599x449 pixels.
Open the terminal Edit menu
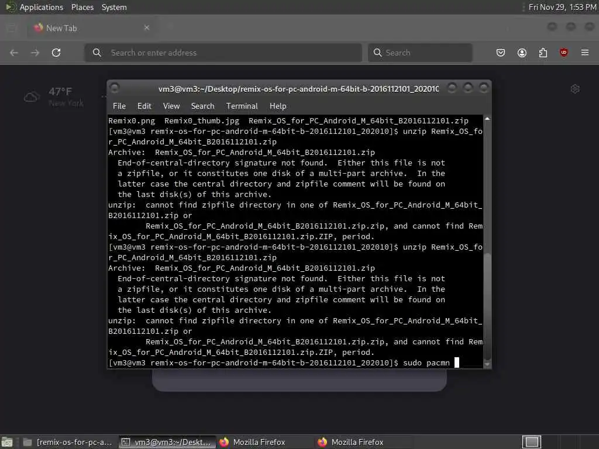pos(144,106)
